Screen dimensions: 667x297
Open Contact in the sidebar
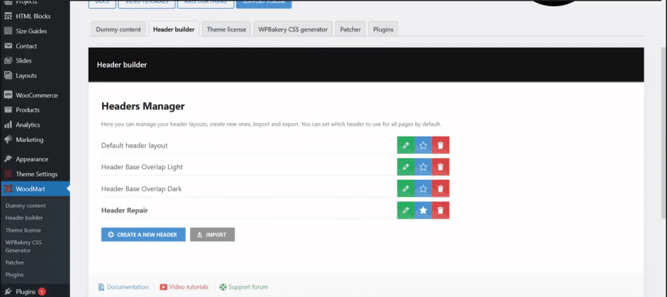tap(35, 46)
